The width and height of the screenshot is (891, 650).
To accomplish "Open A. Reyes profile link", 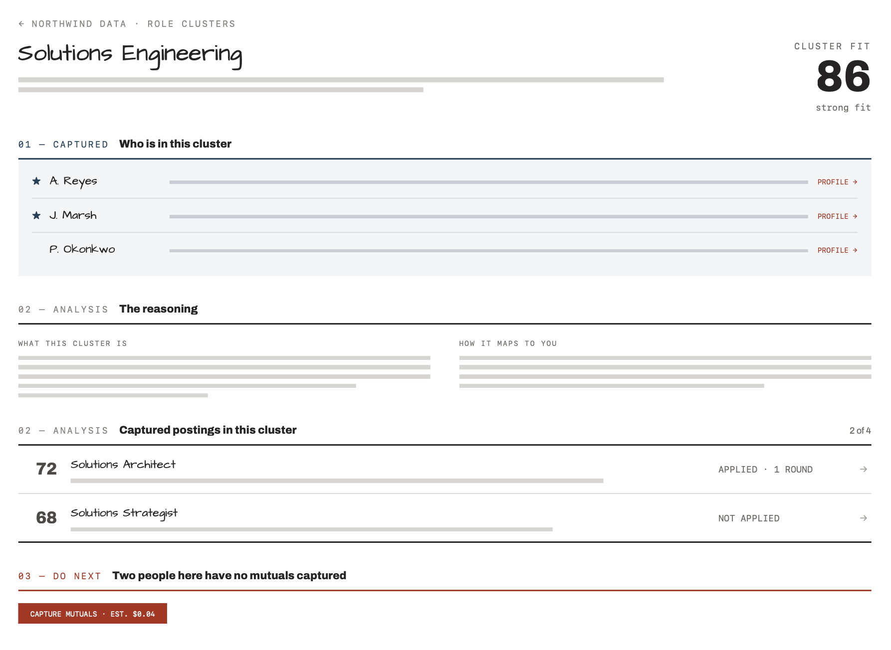I will click(x=837, y=182).
